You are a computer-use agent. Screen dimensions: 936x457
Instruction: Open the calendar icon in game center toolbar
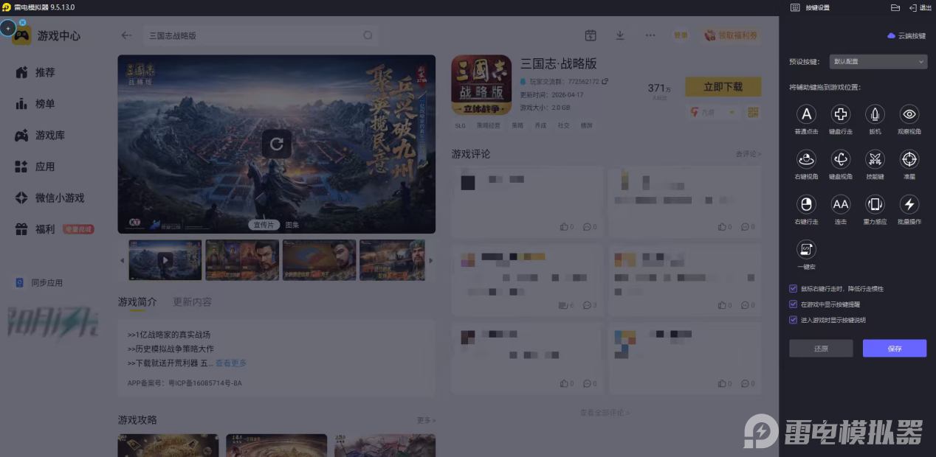[591, 35]
